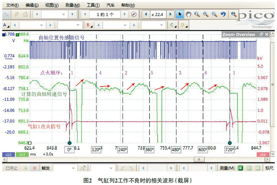Image resolution: width=277 pixels, height=185 pixels.
Task: Go to previous waveform buffer
Action: [85, 14]
